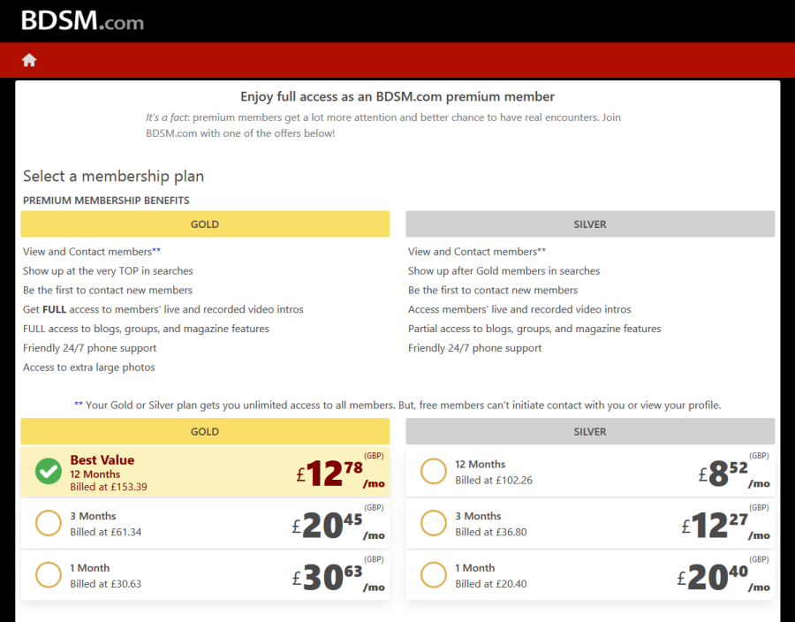The height and width of the screenshot is (622, 795).
Task: Click 'Billed at £30.63' text
Action: [105, 583]
